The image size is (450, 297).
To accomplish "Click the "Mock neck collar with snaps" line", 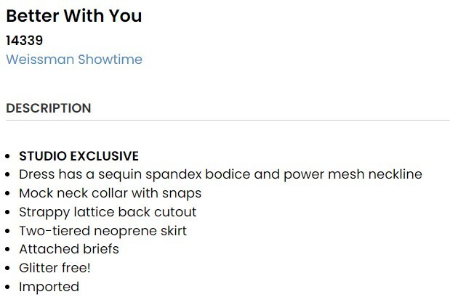I will 110,193.
